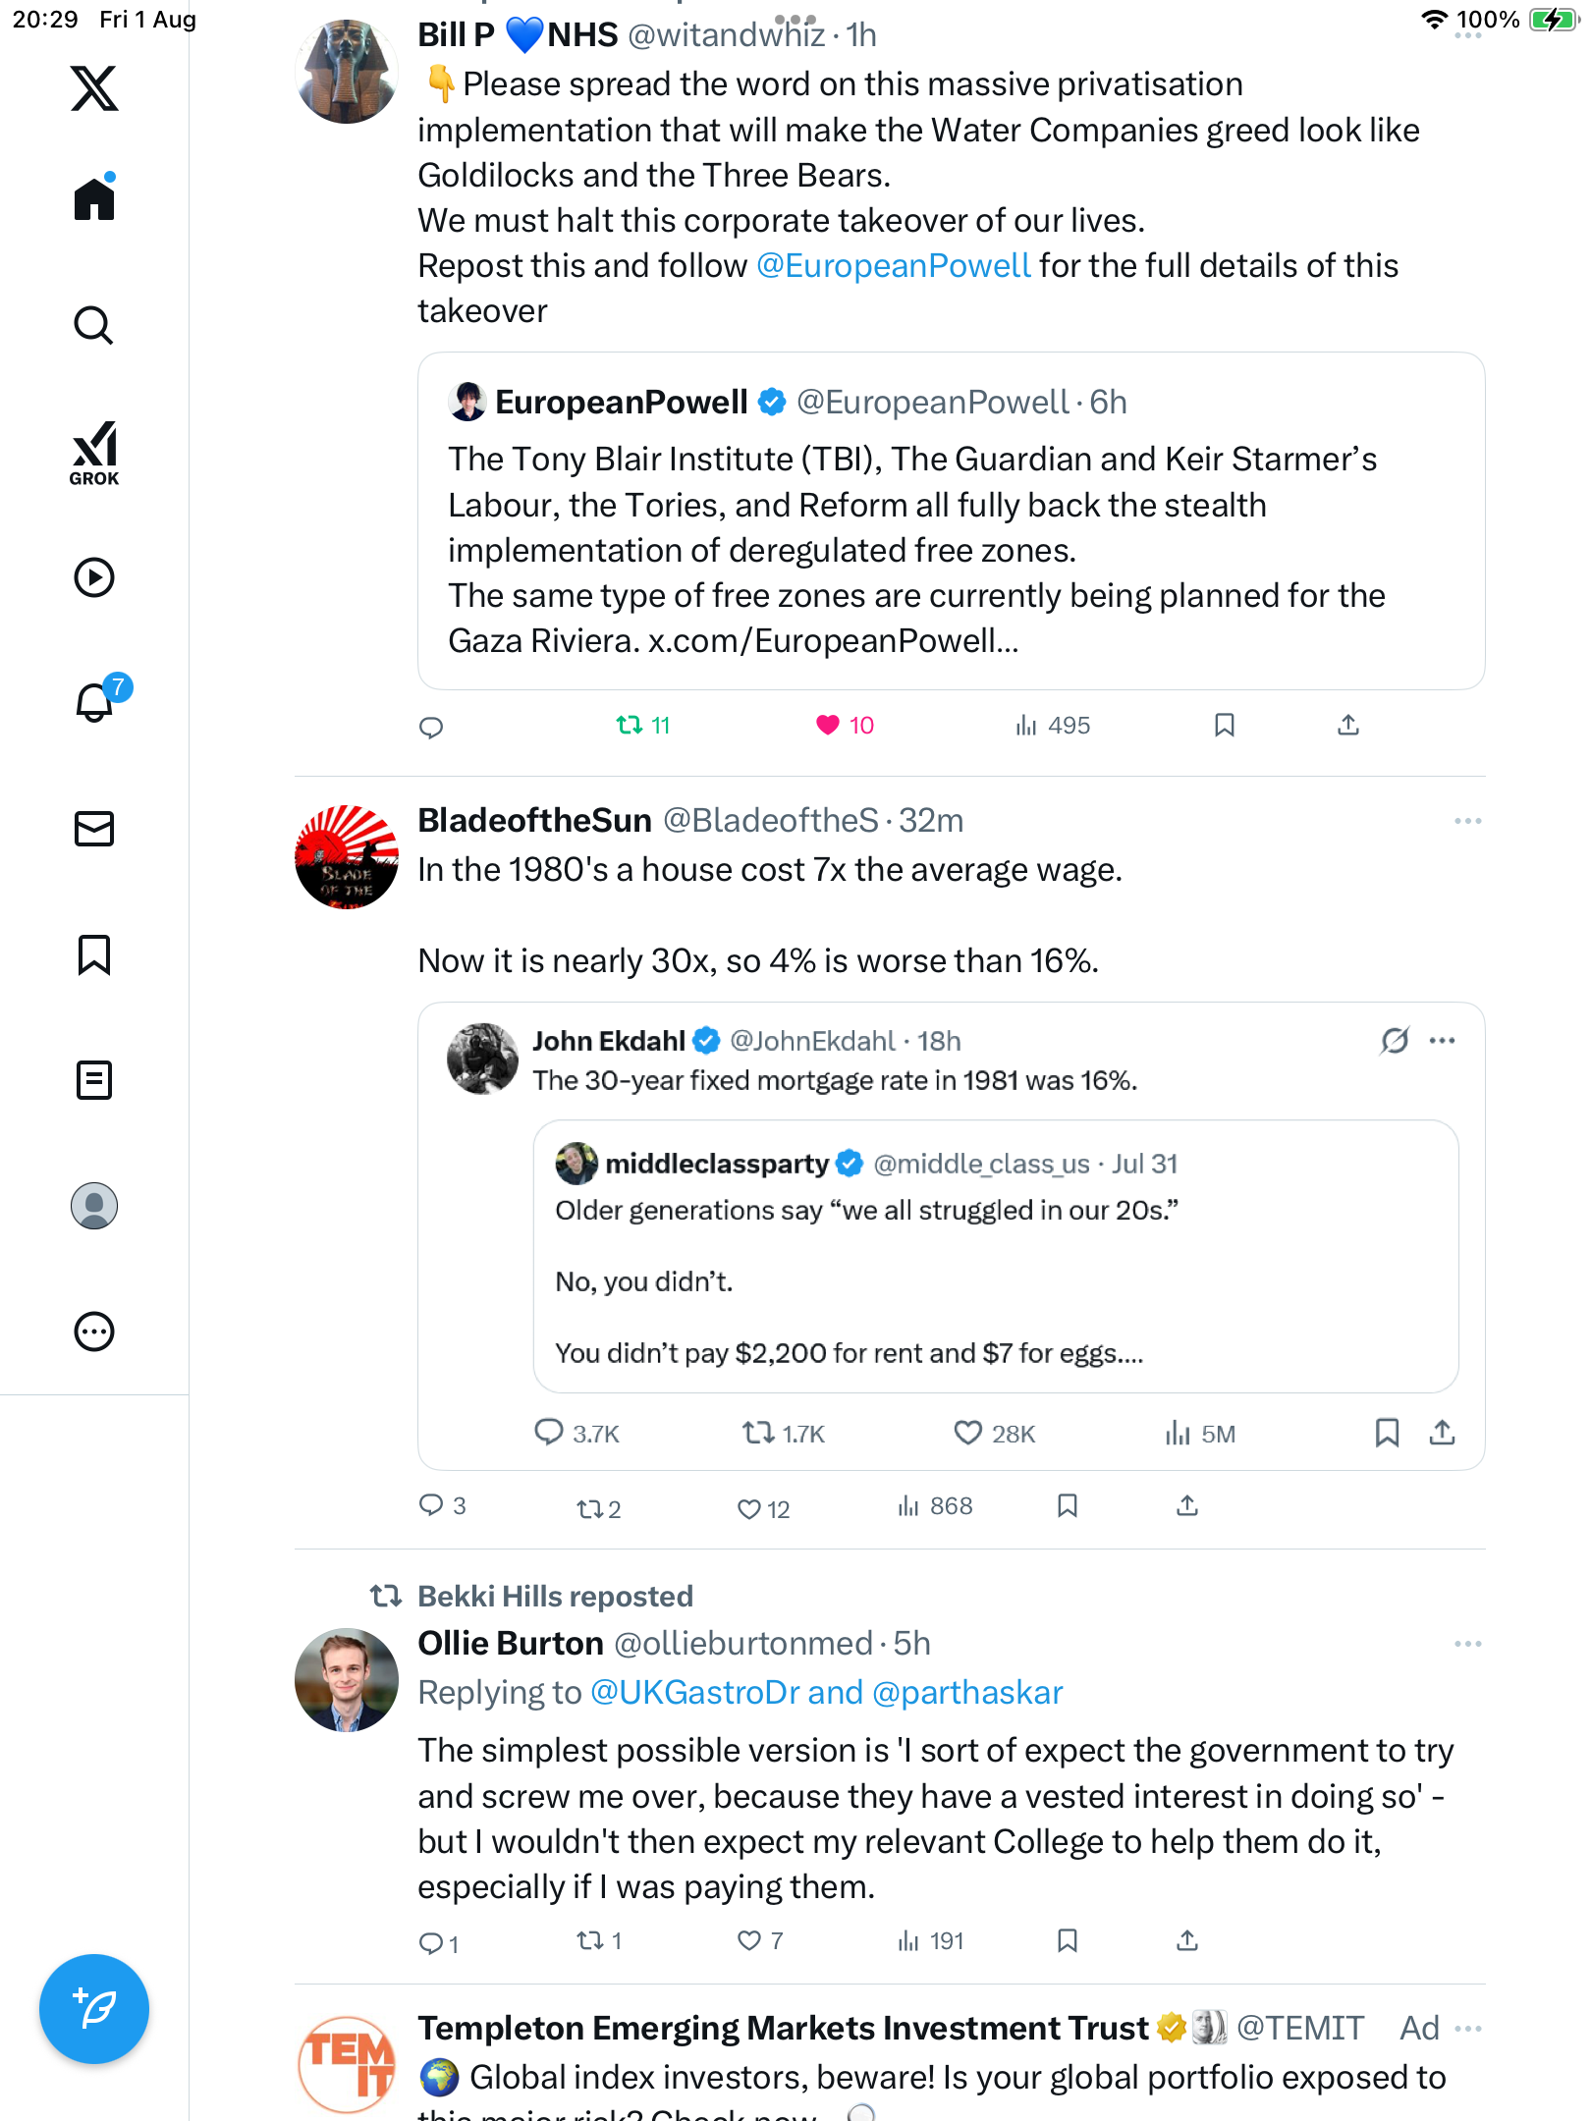This screenshot has height=2121, width=1591.
Task: Like Ollie Burton's reply
Action: point(749,1941)
